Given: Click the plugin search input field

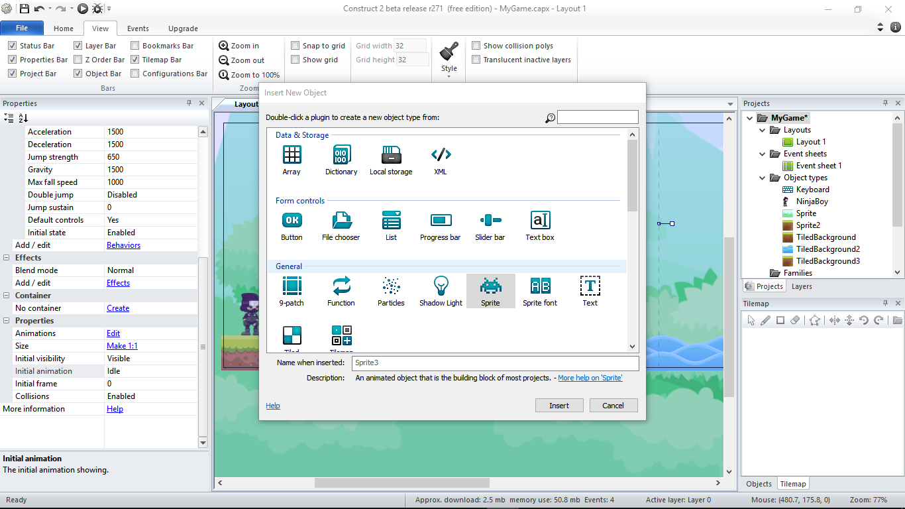Looking at the screenshot, I should click(x=598, y=117).
